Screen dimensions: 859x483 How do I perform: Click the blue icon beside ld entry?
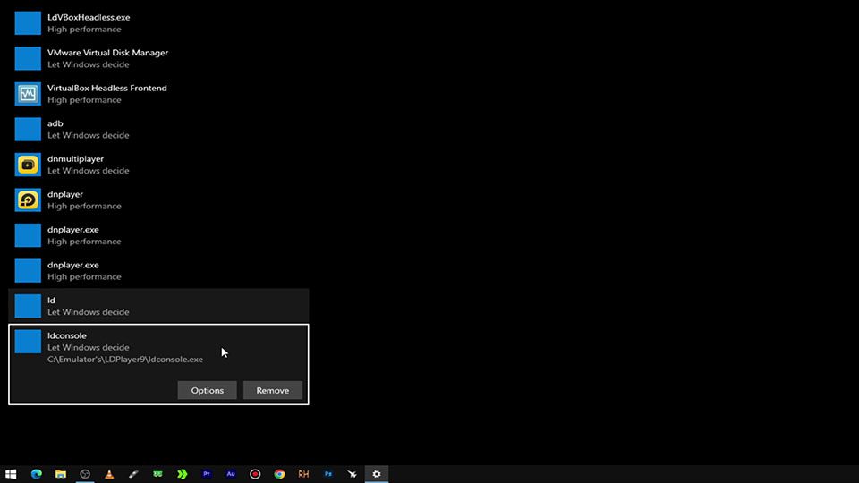pyautogui.click(x=28, y=306)
